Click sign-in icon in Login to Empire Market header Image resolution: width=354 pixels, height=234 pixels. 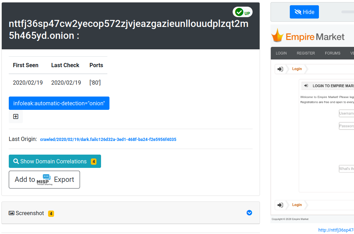[x=306, y=86]
